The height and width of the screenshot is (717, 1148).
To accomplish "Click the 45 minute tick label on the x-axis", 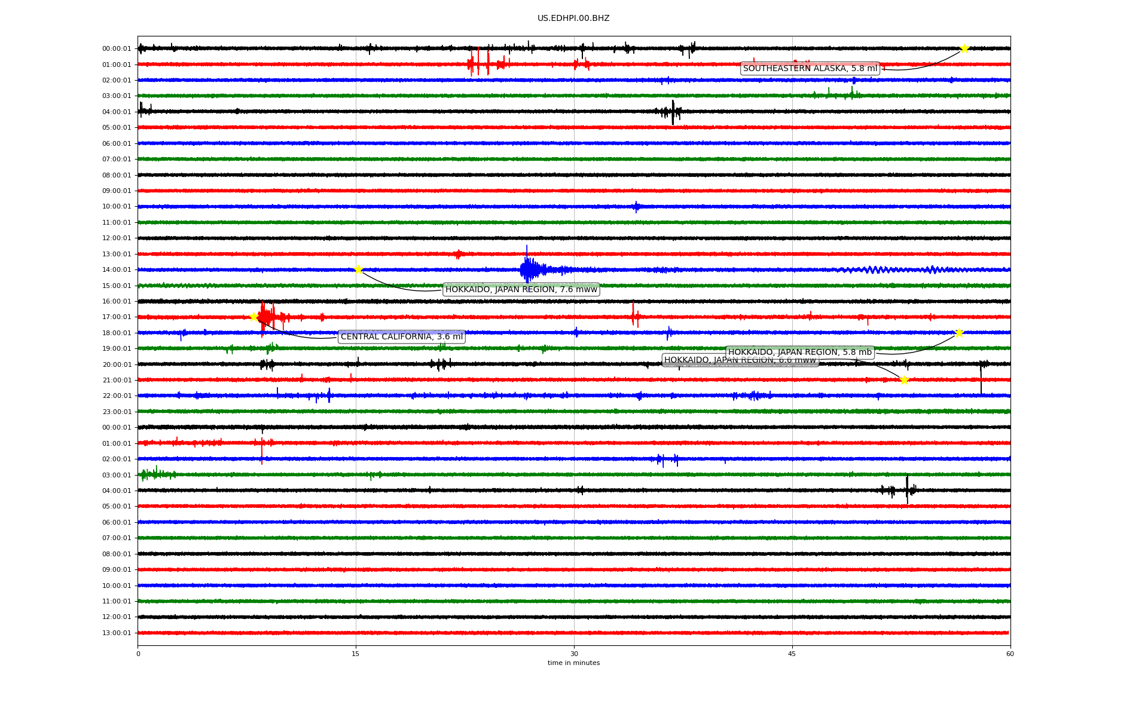I will pyautogui.click(x=792, y=654).
